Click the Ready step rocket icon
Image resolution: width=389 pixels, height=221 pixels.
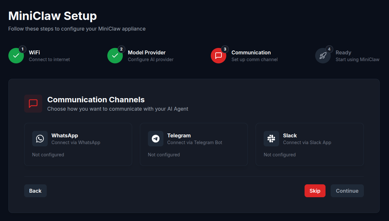click(x=323, y=56)
